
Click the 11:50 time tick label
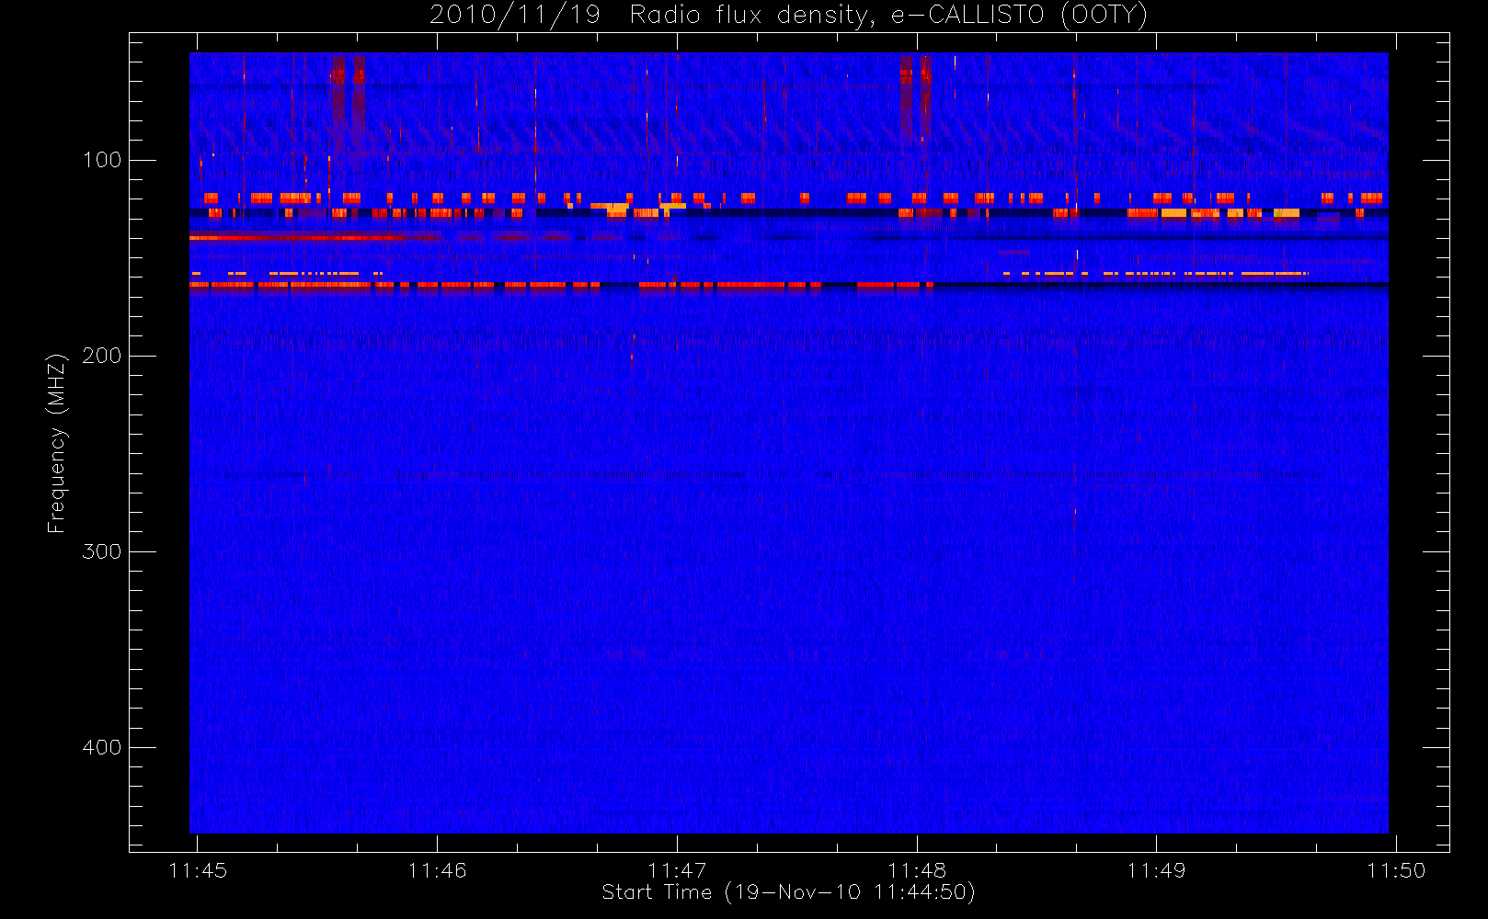point(1396,870)
